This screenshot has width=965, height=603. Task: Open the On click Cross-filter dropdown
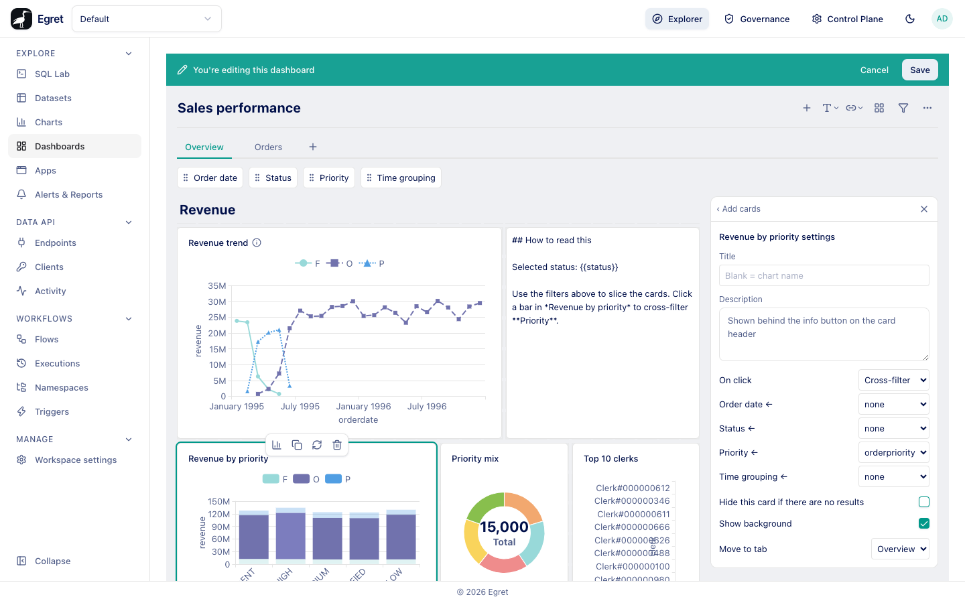pyautogui.click(x=894, y=380)
